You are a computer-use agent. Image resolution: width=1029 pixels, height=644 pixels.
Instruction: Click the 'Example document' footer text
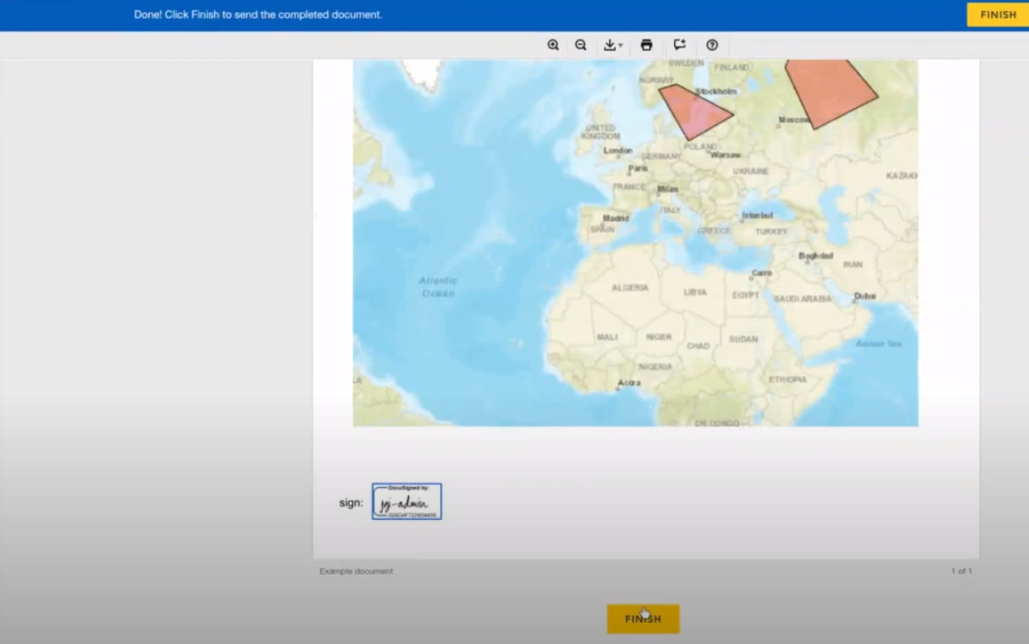click(356, 571)
